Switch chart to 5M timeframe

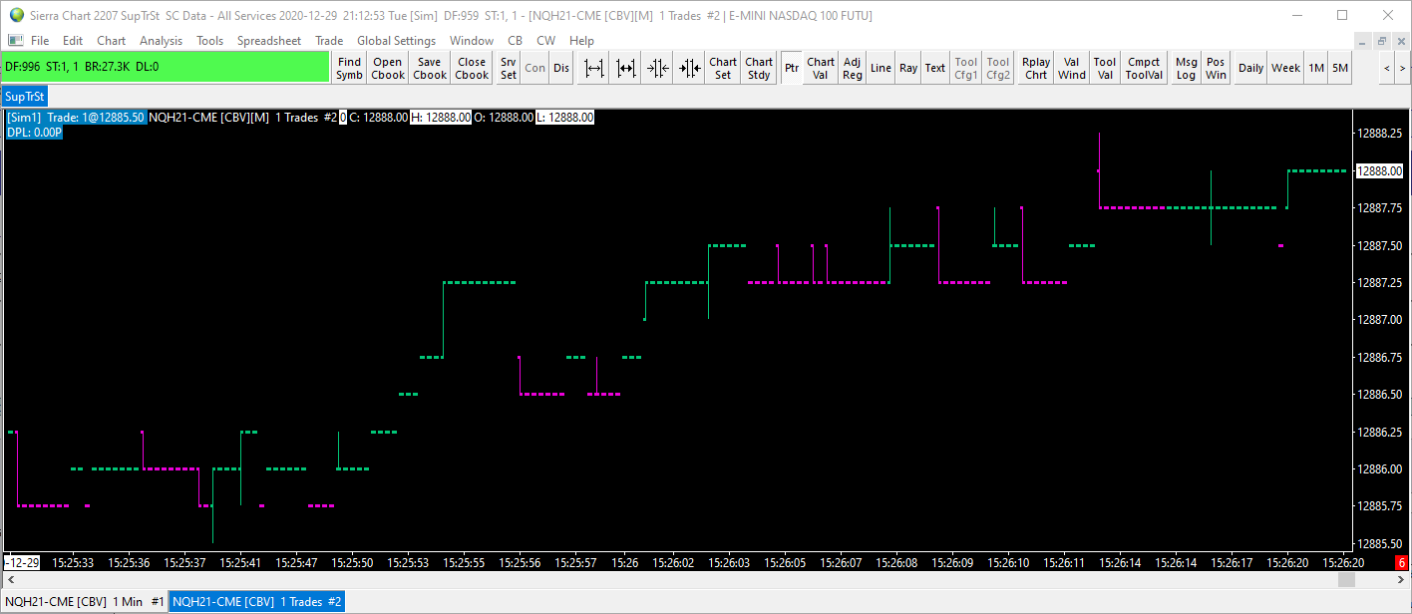[x=1340, y=68]
